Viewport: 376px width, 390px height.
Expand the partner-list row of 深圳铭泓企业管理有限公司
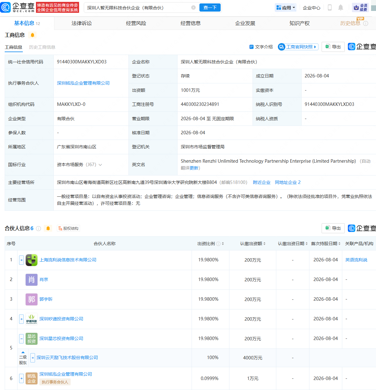click(x=21, y=378)
